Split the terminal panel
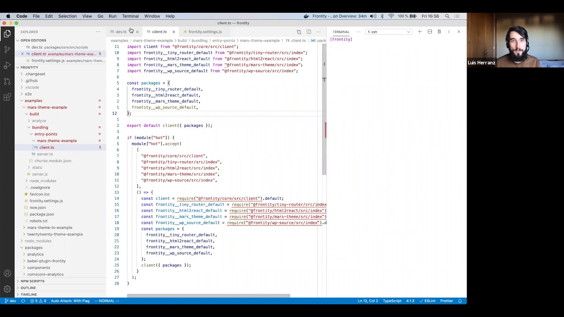Viewport: 564px width, 317px height. (430, 32)
